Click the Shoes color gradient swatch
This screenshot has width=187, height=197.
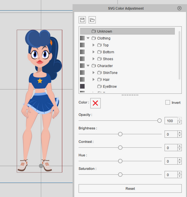click(x=82, y=59)
